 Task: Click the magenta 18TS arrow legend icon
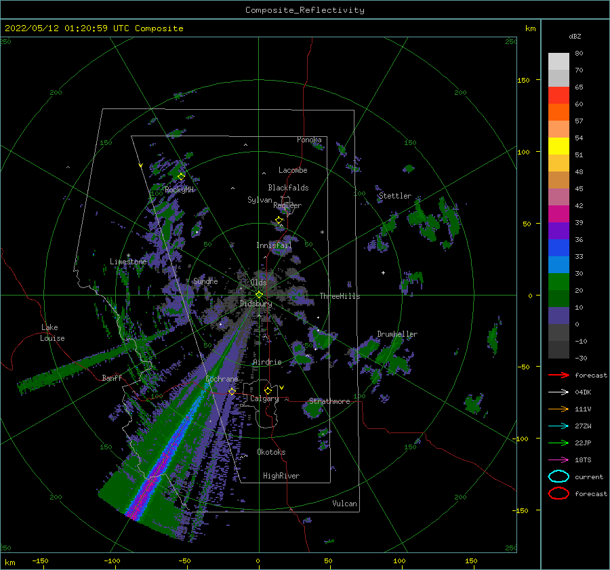coord(558,460)
